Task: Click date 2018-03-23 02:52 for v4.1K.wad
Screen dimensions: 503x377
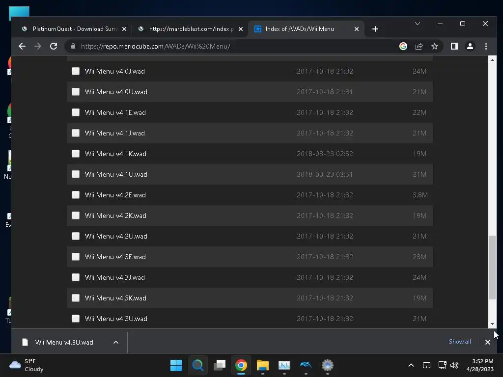Action: (325, 154)
